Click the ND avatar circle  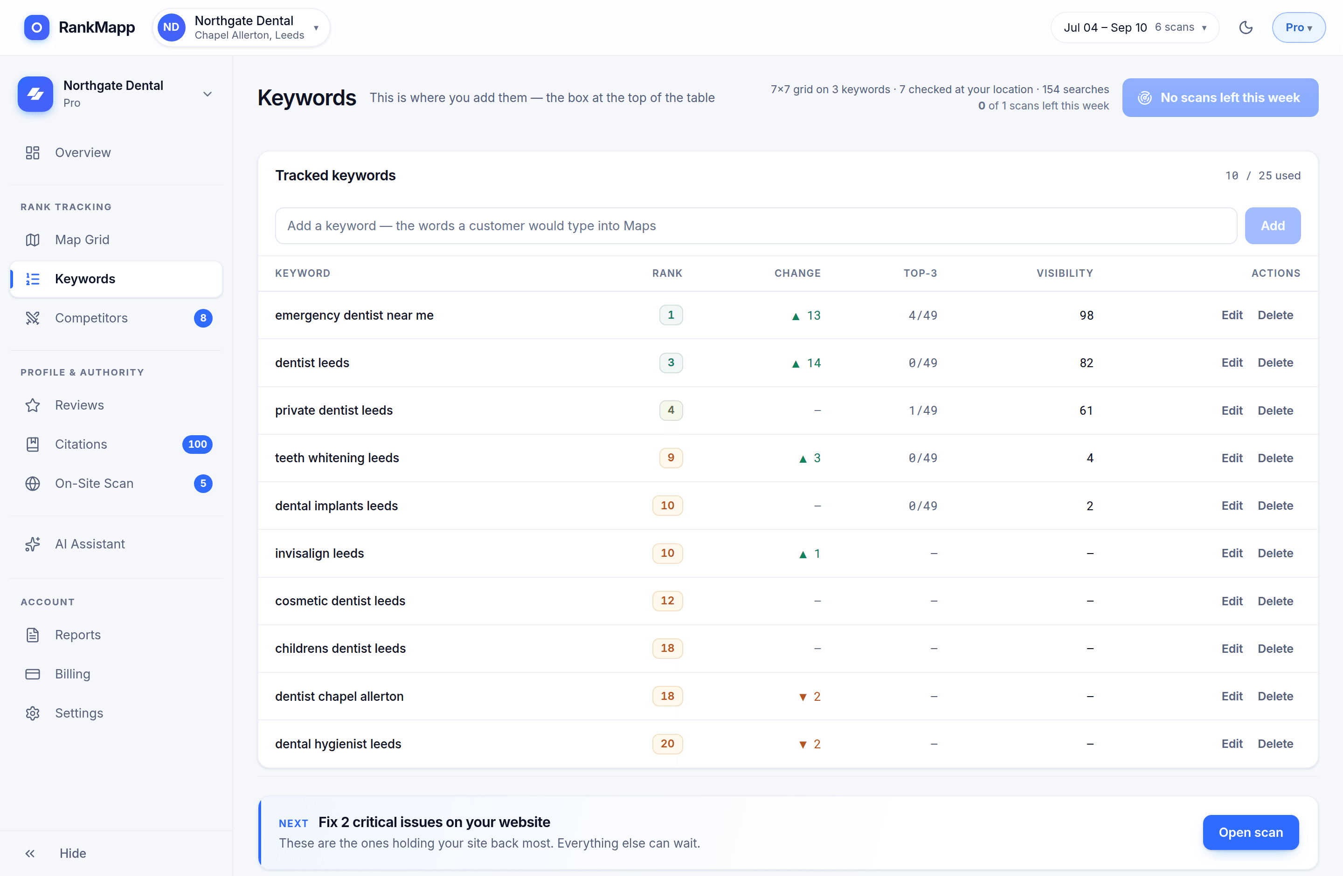click(171, 27)
